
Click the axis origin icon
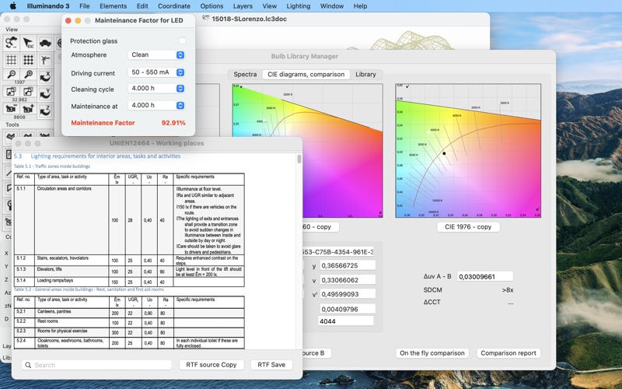45,60
